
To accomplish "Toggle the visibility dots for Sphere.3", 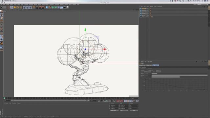I will (x=149, y=10).
